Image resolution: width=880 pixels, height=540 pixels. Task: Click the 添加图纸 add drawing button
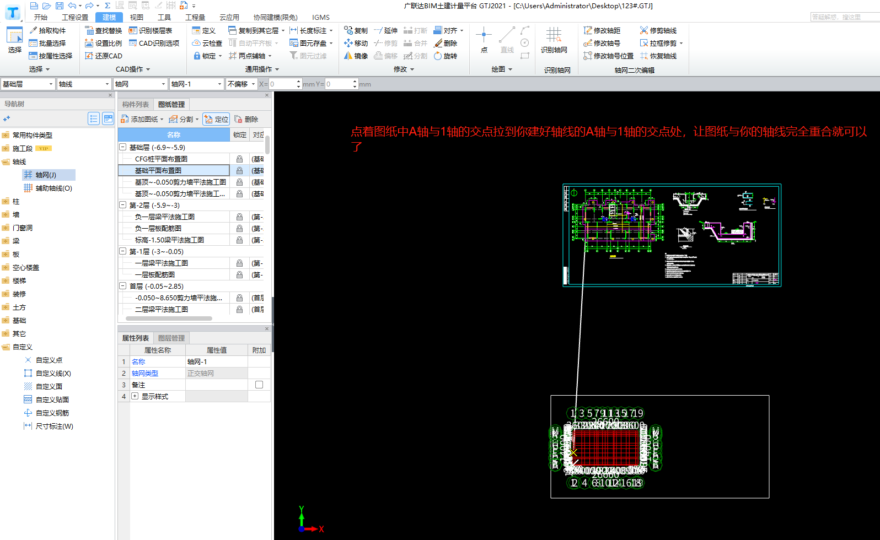click(x=142, y=119)
